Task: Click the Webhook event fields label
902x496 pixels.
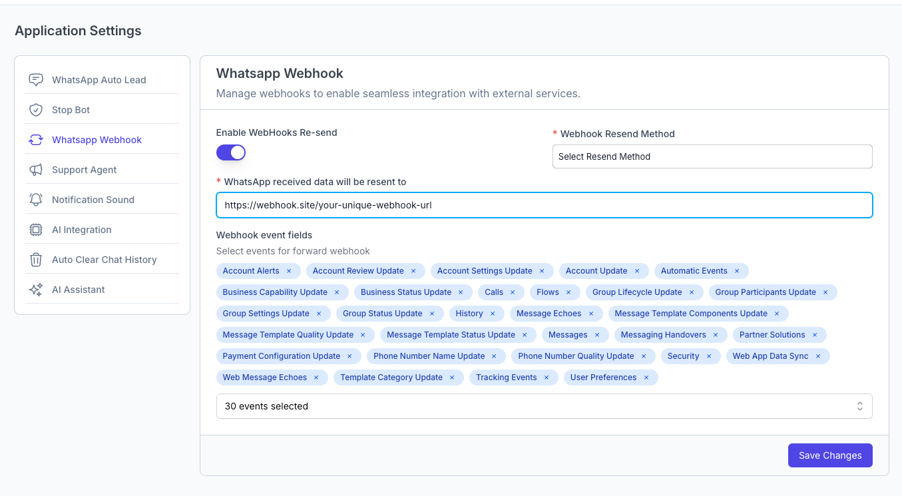Action: (x=264, y=235)
